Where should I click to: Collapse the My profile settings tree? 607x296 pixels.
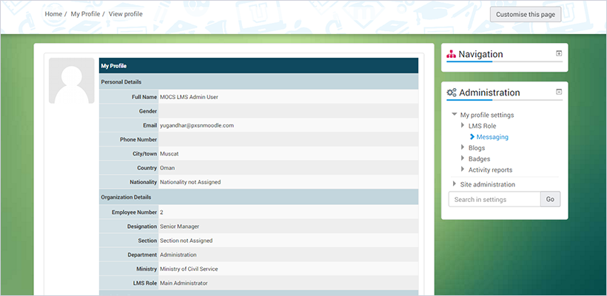(454, 115)
